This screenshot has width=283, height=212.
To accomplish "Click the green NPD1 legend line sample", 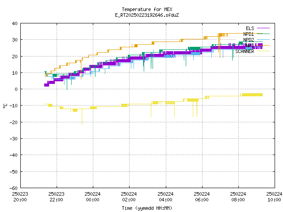I will click(x=263, y=34).
